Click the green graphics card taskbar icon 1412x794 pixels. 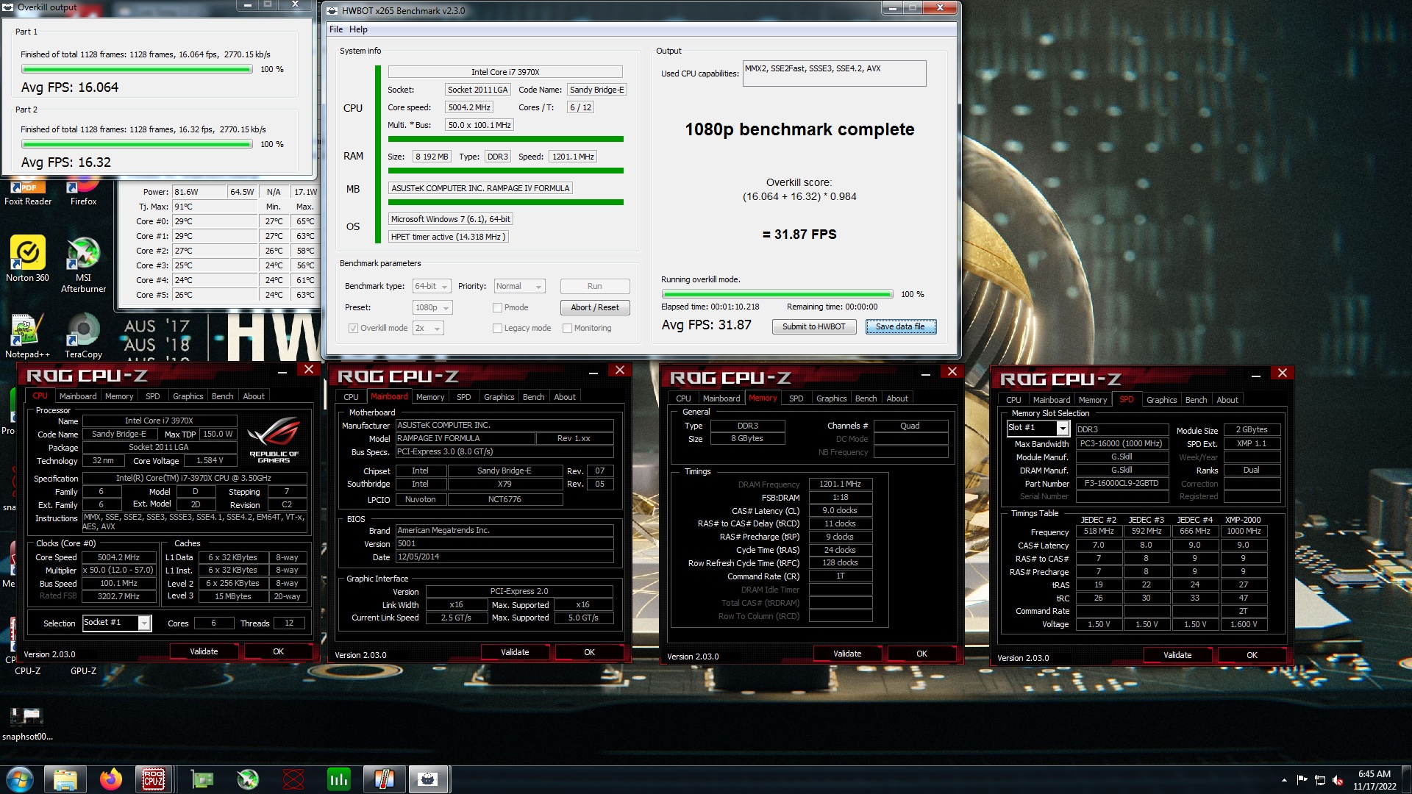tap(202, 779)
